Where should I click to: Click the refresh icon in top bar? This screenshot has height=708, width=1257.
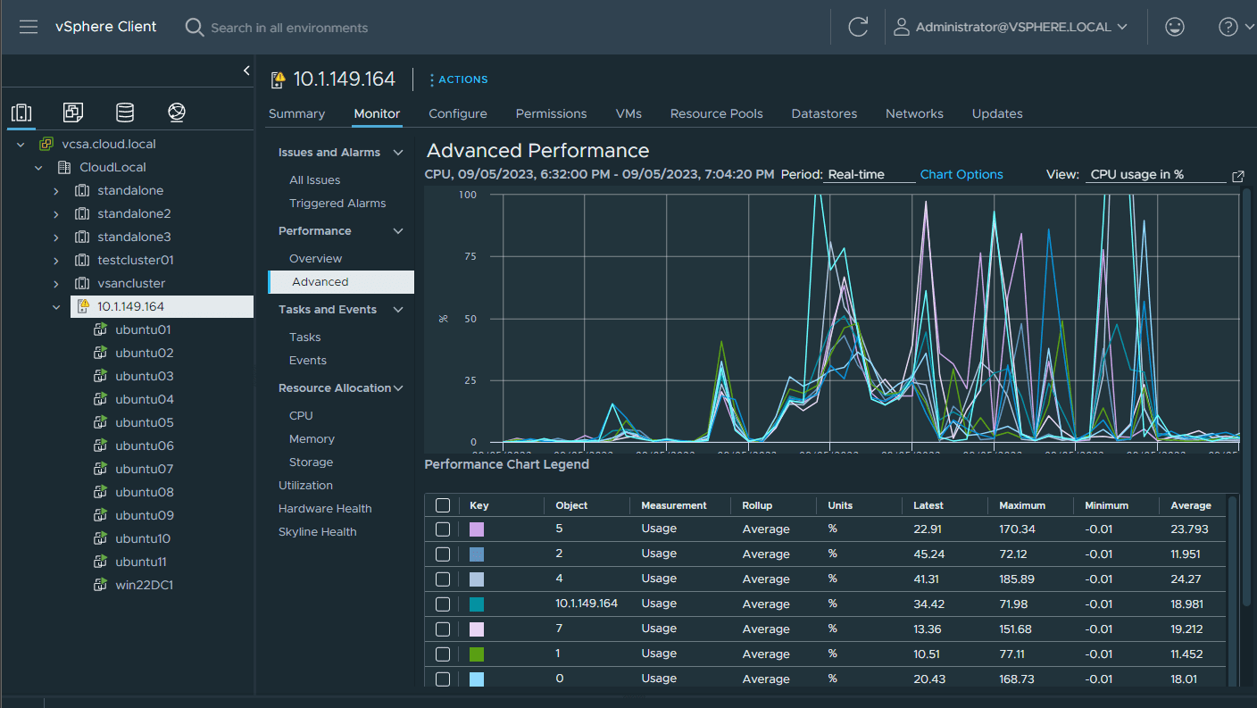(x=858, y=27)
